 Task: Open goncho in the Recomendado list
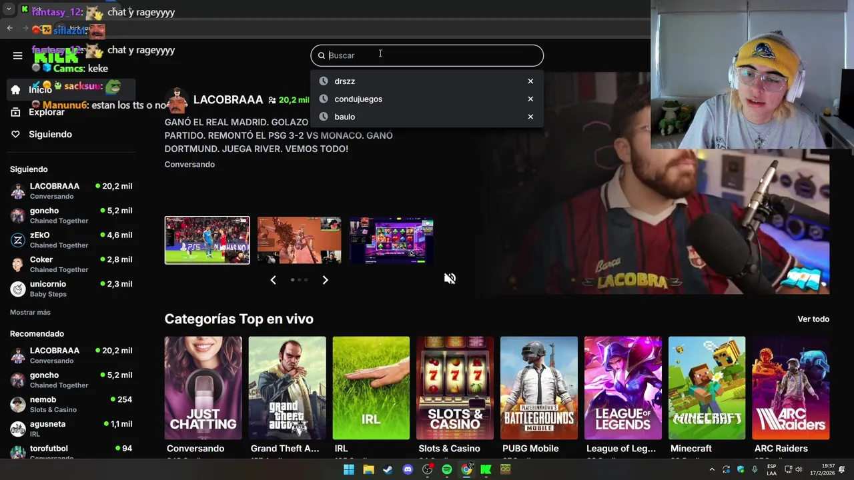coord(71,380)
